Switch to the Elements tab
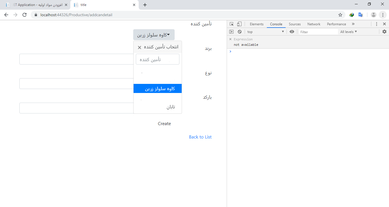Image resolution: width=389 pixels, height=207 pixels. [257, 24]
